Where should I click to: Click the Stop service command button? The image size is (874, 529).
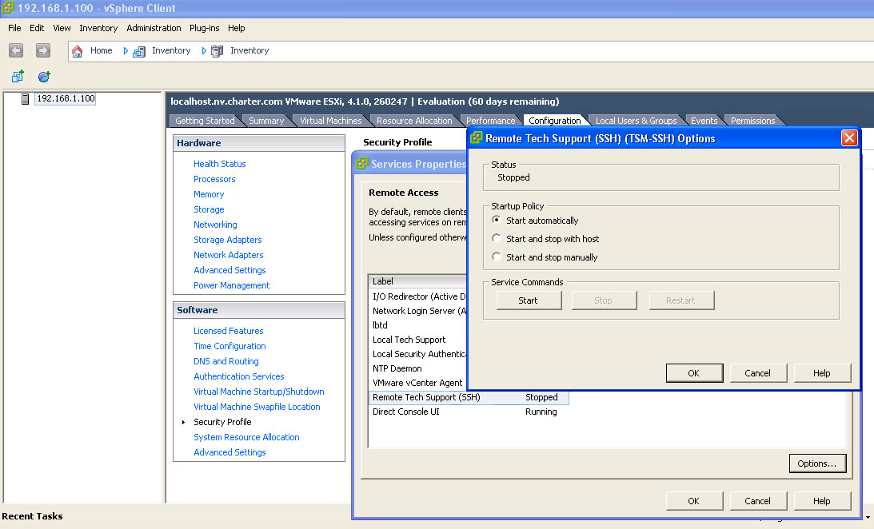(x=603, y=300)
